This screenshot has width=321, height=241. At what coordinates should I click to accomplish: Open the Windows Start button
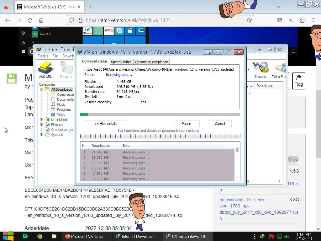[8, 236]
